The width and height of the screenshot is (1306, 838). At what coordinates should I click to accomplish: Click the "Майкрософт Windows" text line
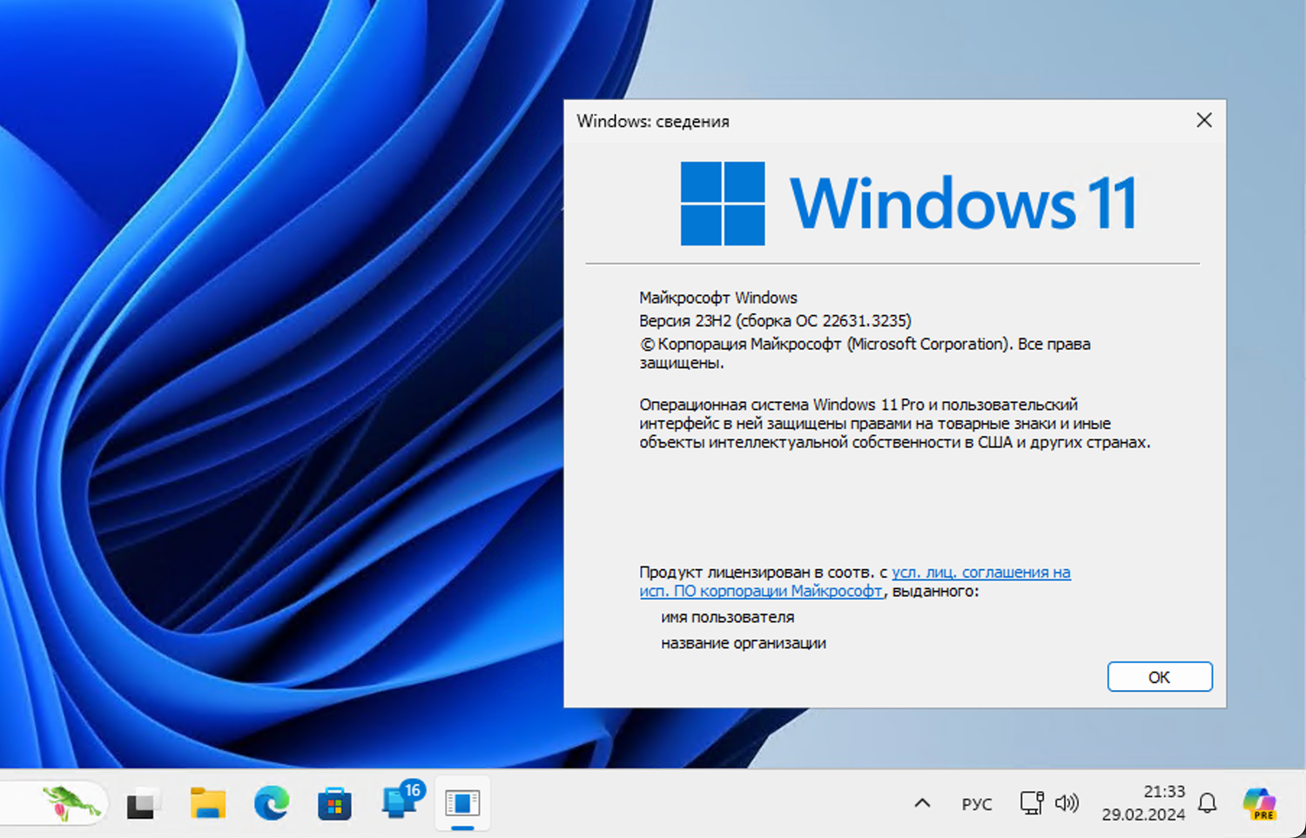pos(718,298)
